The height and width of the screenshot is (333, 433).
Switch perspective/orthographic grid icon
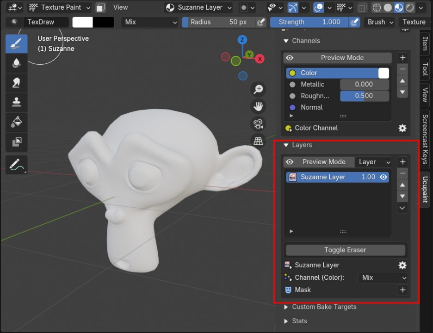pos(258,141)
